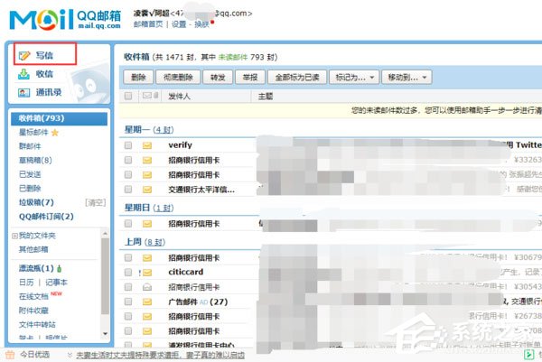Click the envelope icon beside citiccard
This screenshot has height=362, width=542.
(x=147, y=272)
